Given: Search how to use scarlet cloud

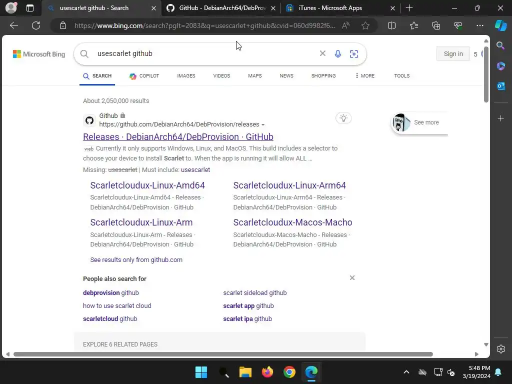Looking at the screenshot, I should 117,306.
